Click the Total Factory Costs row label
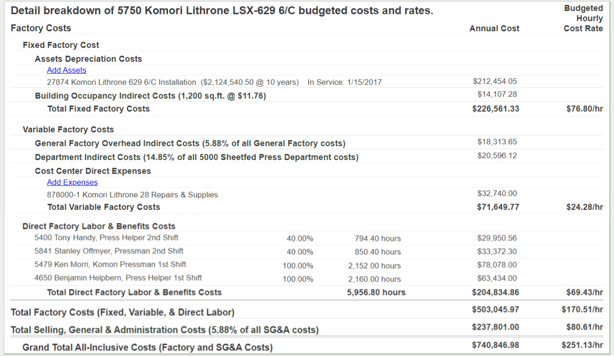The image size is (614, 356). coord(122,312)
